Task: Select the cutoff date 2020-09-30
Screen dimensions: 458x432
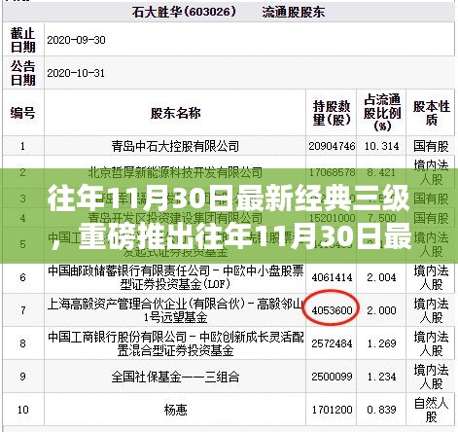Action: coord(76,40)
